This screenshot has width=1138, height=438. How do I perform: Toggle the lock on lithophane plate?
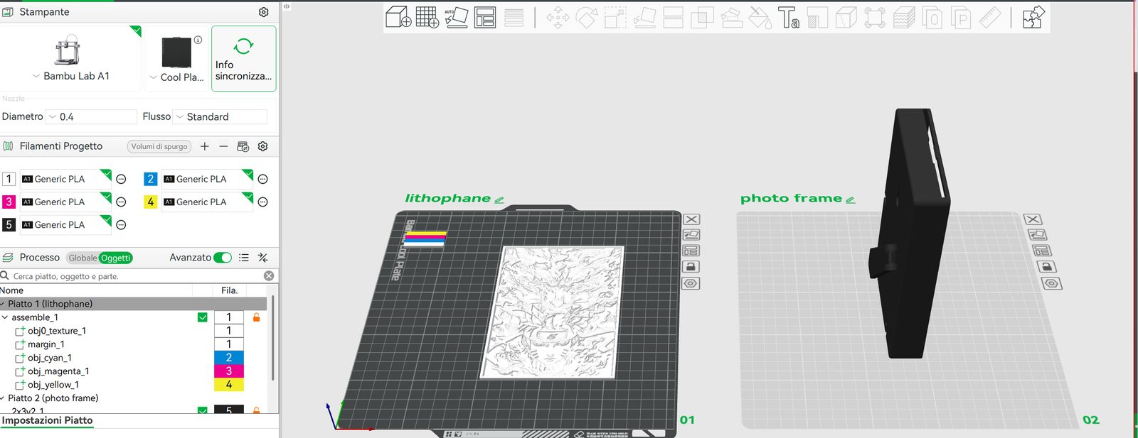691,267
